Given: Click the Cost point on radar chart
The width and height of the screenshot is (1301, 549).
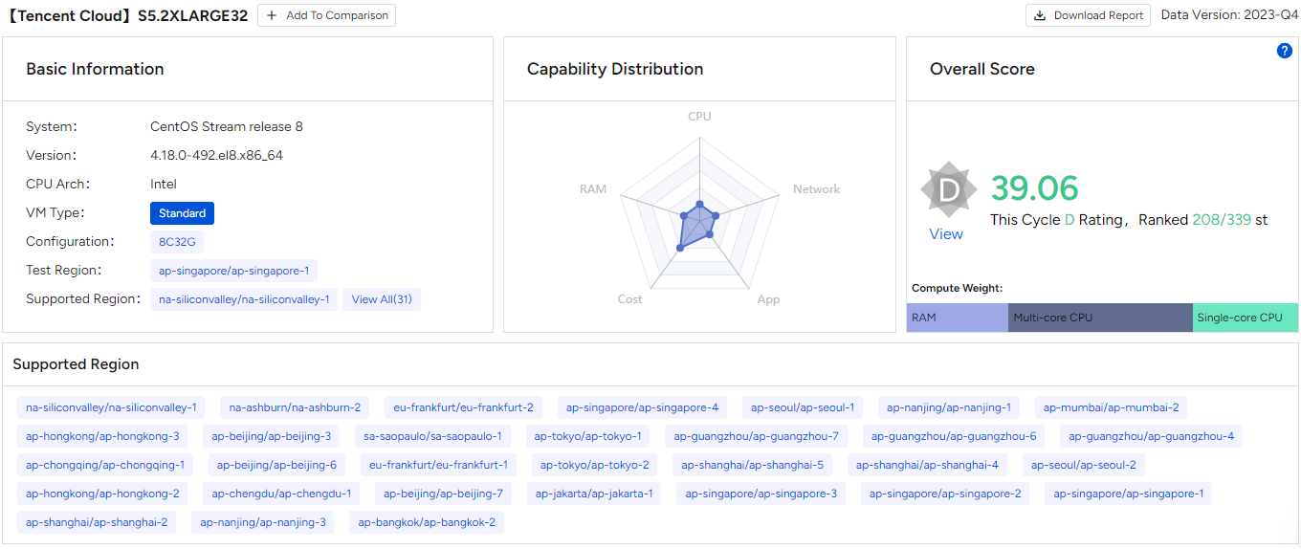Looking at the screenshot, I should 679,247.
